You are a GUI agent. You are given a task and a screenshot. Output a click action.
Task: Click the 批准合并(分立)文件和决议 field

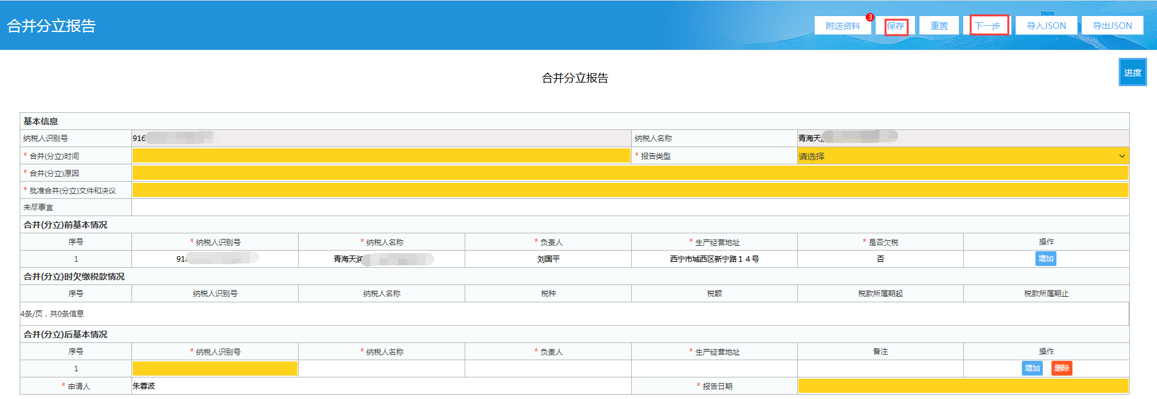click(631, 190)
